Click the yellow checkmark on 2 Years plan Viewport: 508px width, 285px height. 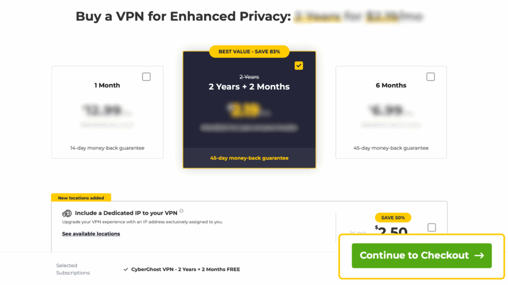298,65
